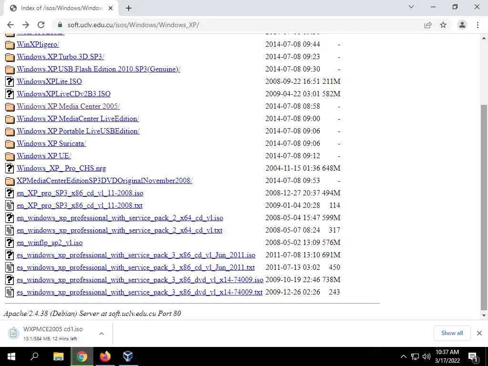Click the date 2004-11-15 01:36
This screenshot has width=488, height=366.
[x=293, y=168]
